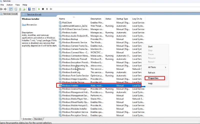The image size is (200, 124).
Task: Select the webthreatdefusersvc_2e23e service
Action: (102, 26)
